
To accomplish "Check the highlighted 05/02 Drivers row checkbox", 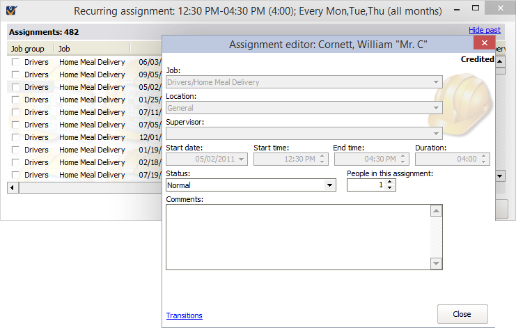I will tap(15, 87).
